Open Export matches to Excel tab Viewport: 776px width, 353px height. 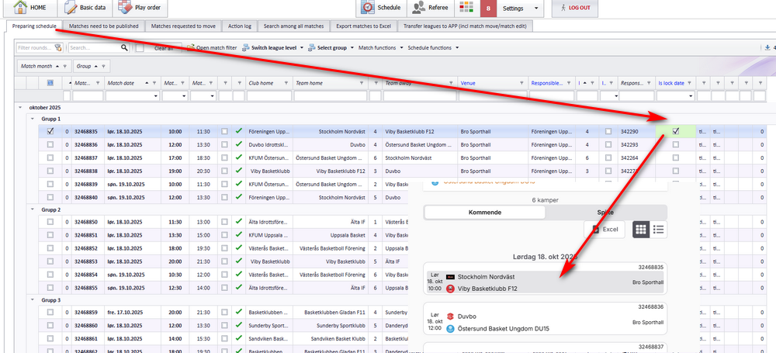(x=364, y=26)
